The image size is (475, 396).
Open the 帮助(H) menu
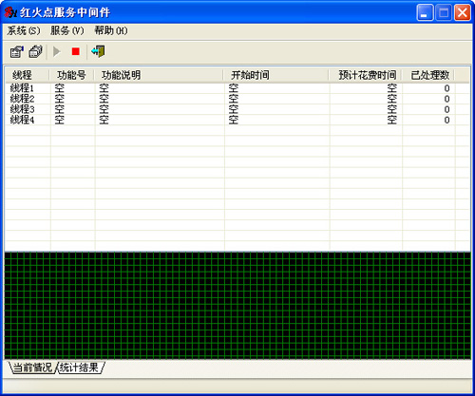(111, 30)
